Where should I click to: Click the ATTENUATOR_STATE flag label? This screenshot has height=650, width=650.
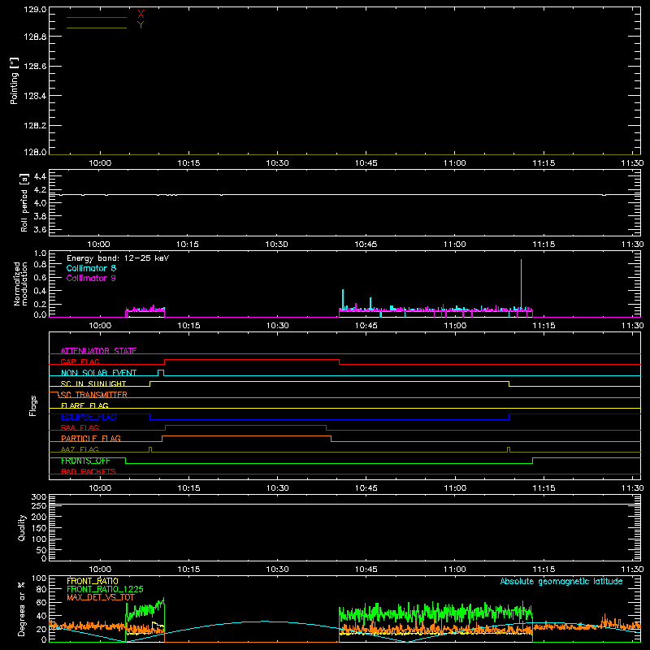(98, 351)
